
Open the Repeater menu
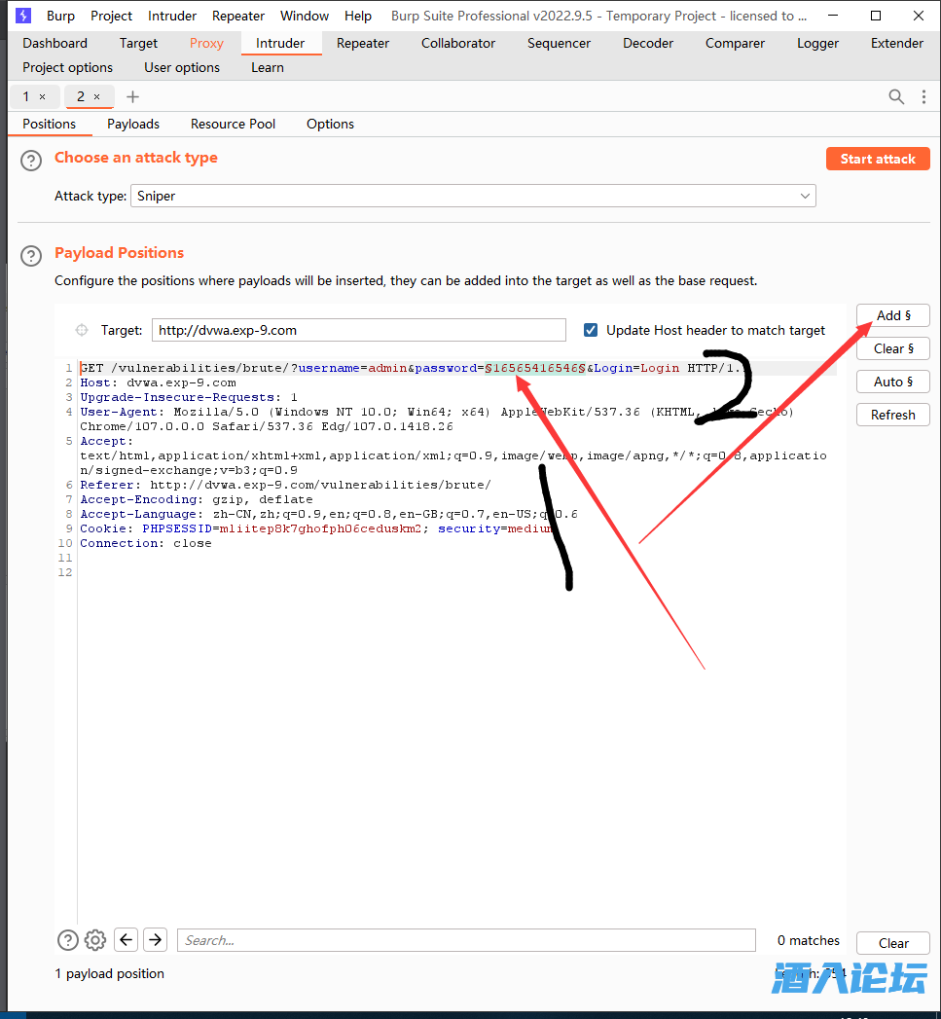click(x=238, y=16)
